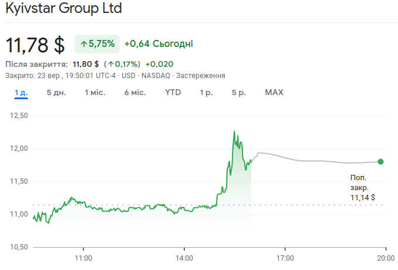Click the Kyivstar Group Ltd title
Screen dimensions: 398x270
[65, 10]
